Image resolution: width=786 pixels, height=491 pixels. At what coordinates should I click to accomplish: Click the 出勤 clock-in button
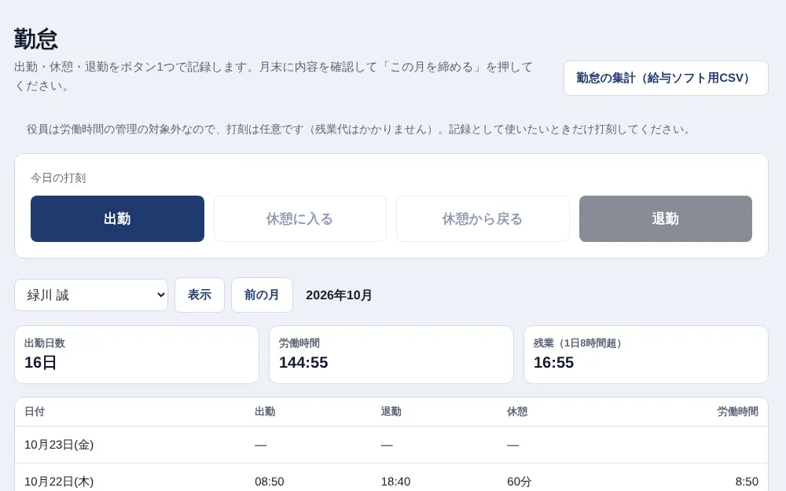pos(117,219)
